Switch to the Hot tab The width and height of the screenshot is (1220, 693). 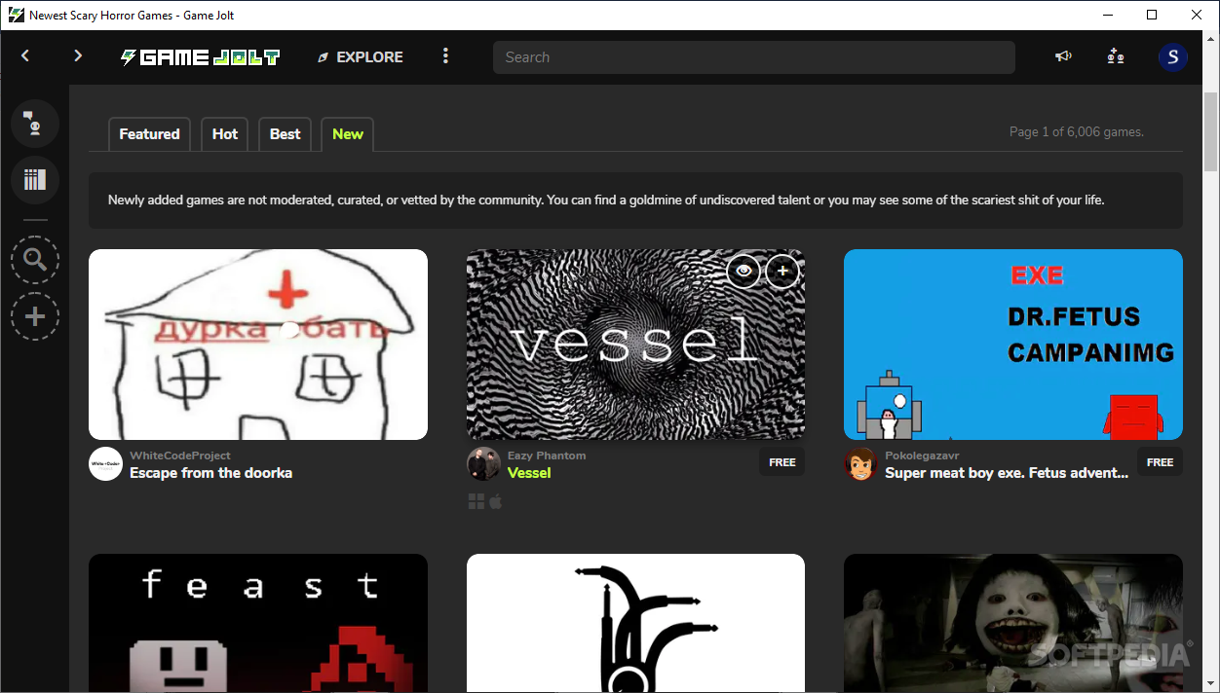point(225,134)
